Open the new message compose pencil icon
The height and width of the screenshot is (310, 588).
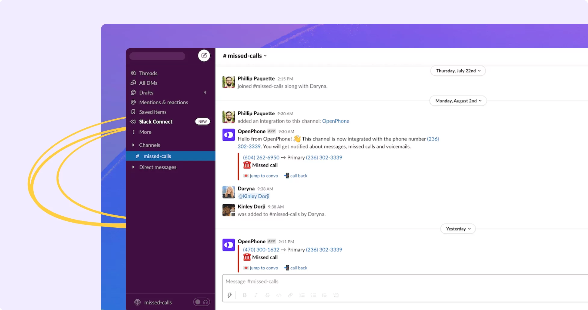pyautogui.click(x=204, y=56)
